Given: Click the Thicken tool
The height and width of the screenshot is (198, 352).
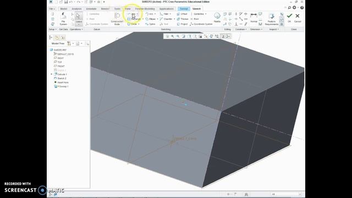Looking at the screenshot, I should point(183,19).
